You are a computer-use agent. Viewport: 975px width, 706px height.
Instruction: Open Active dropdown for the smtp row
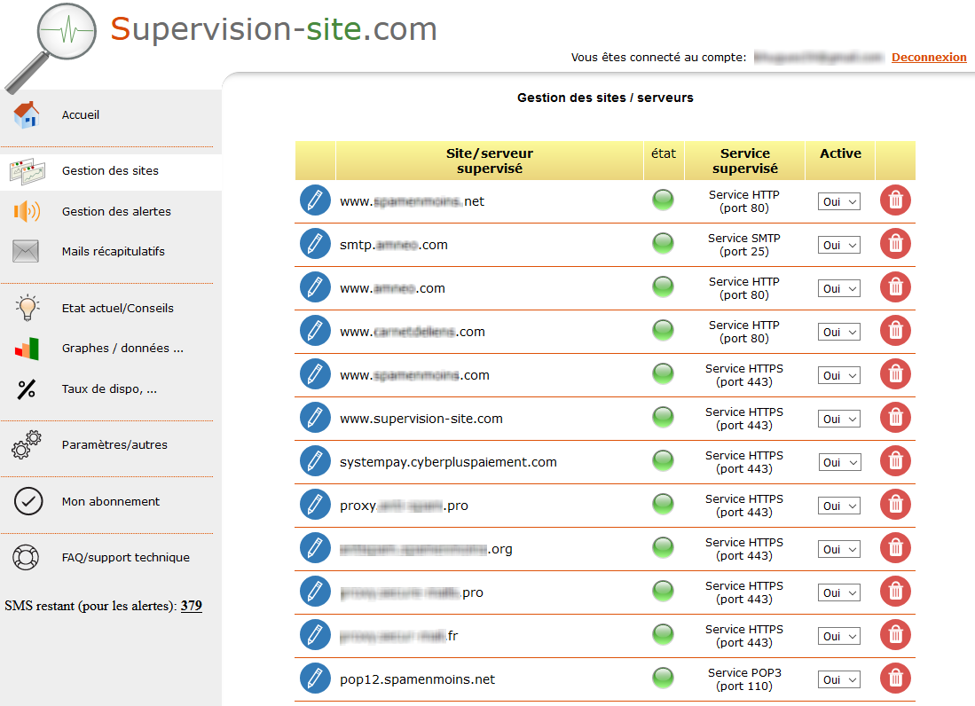[839, 245]
